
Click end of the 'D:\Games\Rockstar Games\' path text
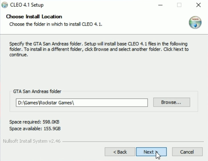[x=73, y=103]
